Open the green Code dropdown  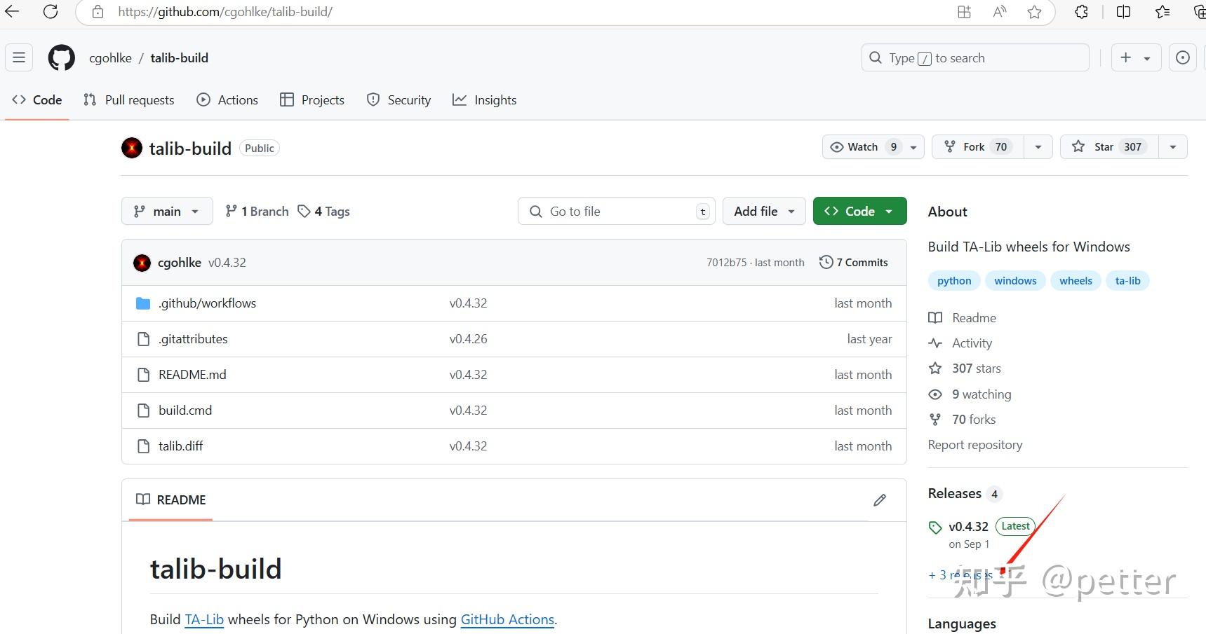point(859,212)
